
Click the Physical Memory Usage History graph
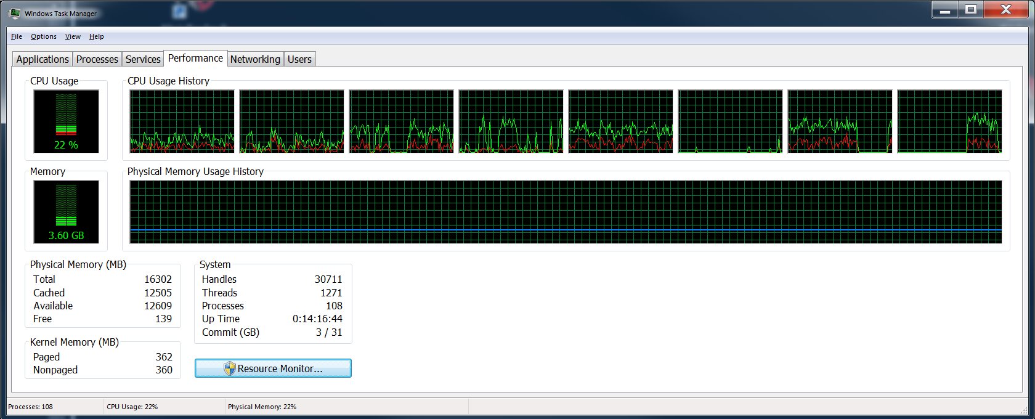coord(566,212)
